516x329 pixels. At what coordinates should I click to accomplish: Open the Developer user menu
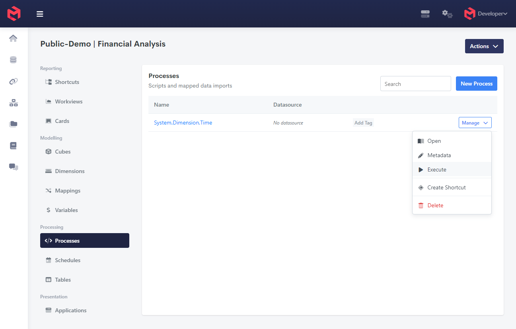[486, 14]
